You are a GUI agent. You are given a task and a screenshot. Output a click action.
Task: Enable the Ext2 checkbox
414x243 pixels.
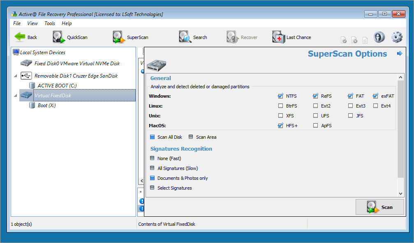coord(315,105)
